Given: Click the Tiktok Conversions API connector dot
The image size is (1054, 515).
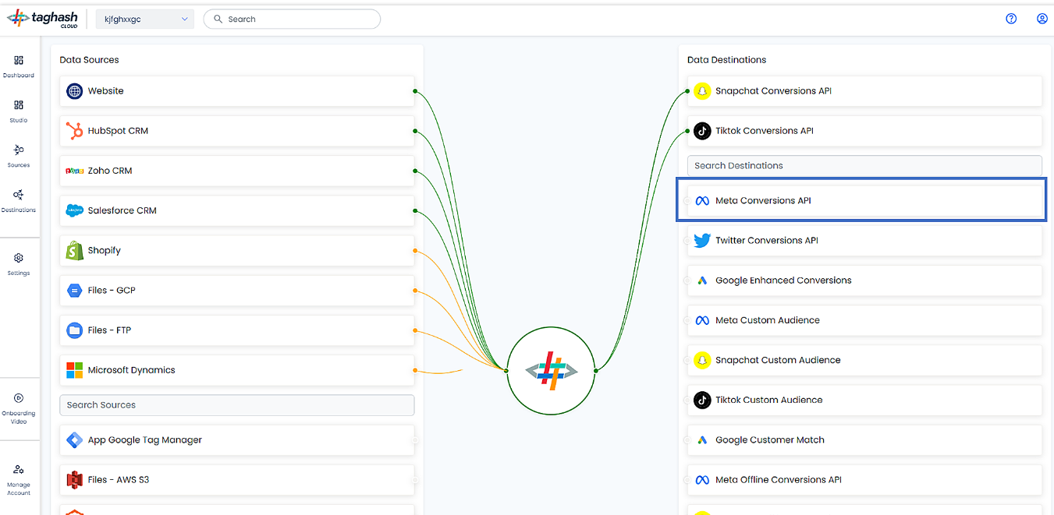Looking at the screenshot, I should (687, 131).
